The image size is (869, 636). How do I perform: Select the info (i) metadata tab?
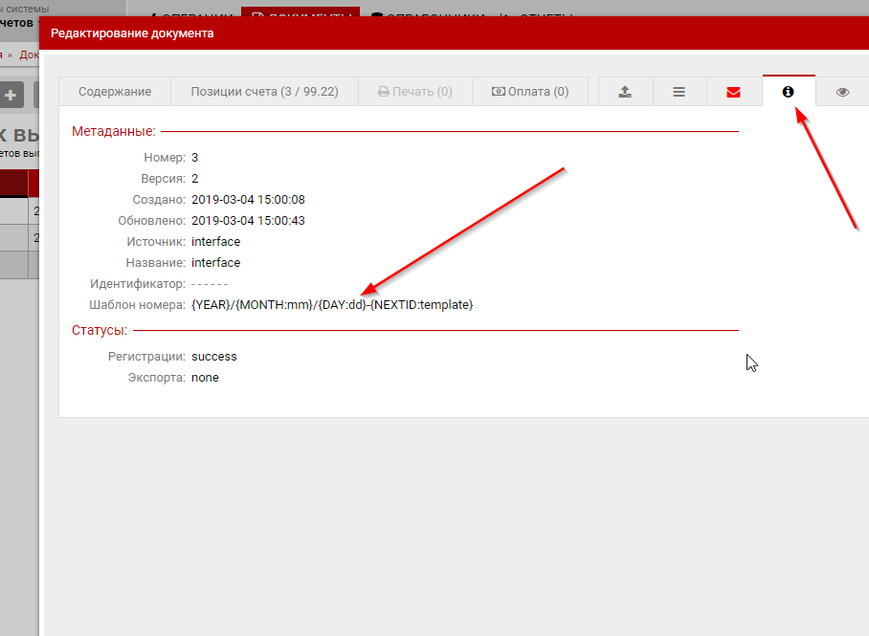pos(788,92)
